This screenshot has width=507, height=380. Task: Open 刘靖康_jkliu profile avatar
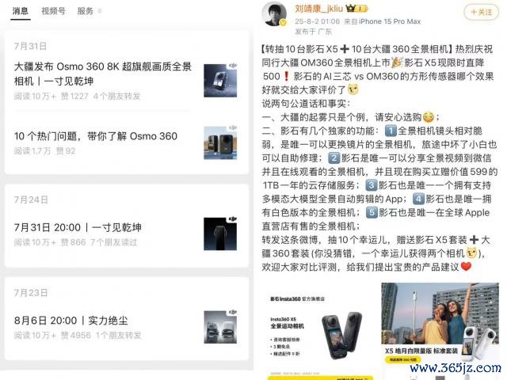click(274, 13)
